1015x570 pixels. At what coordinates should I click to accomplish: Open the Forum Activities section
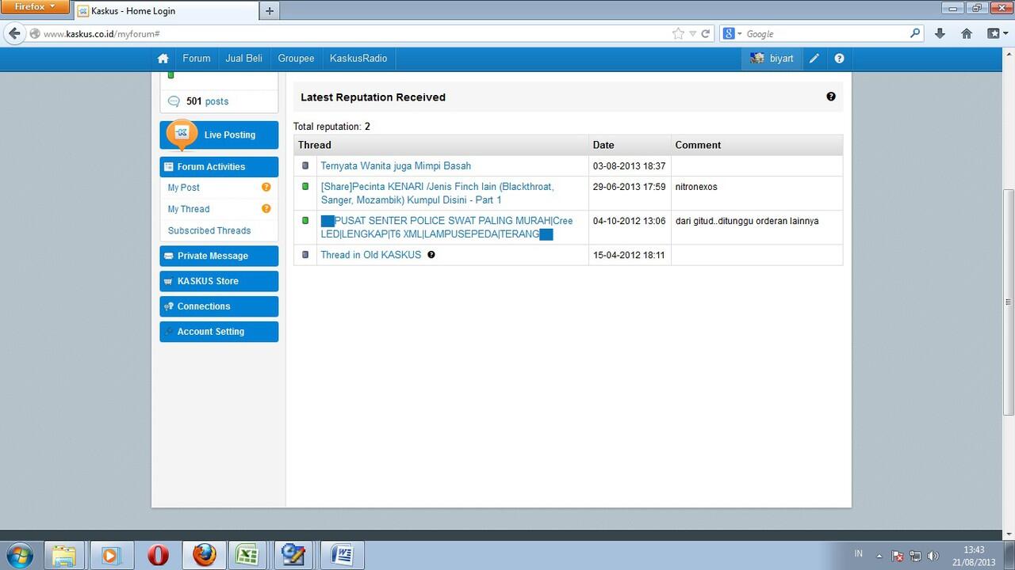point(219,167)
